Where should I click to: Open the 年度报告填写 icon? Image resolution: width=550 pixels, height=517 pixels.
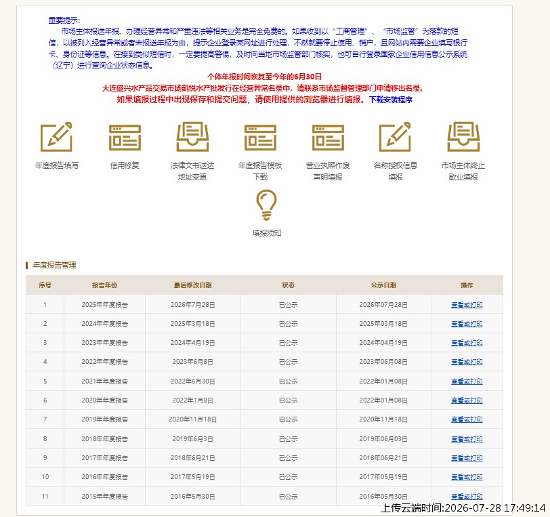(x=56, y=137)
